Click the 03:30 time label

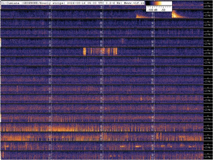101,15
